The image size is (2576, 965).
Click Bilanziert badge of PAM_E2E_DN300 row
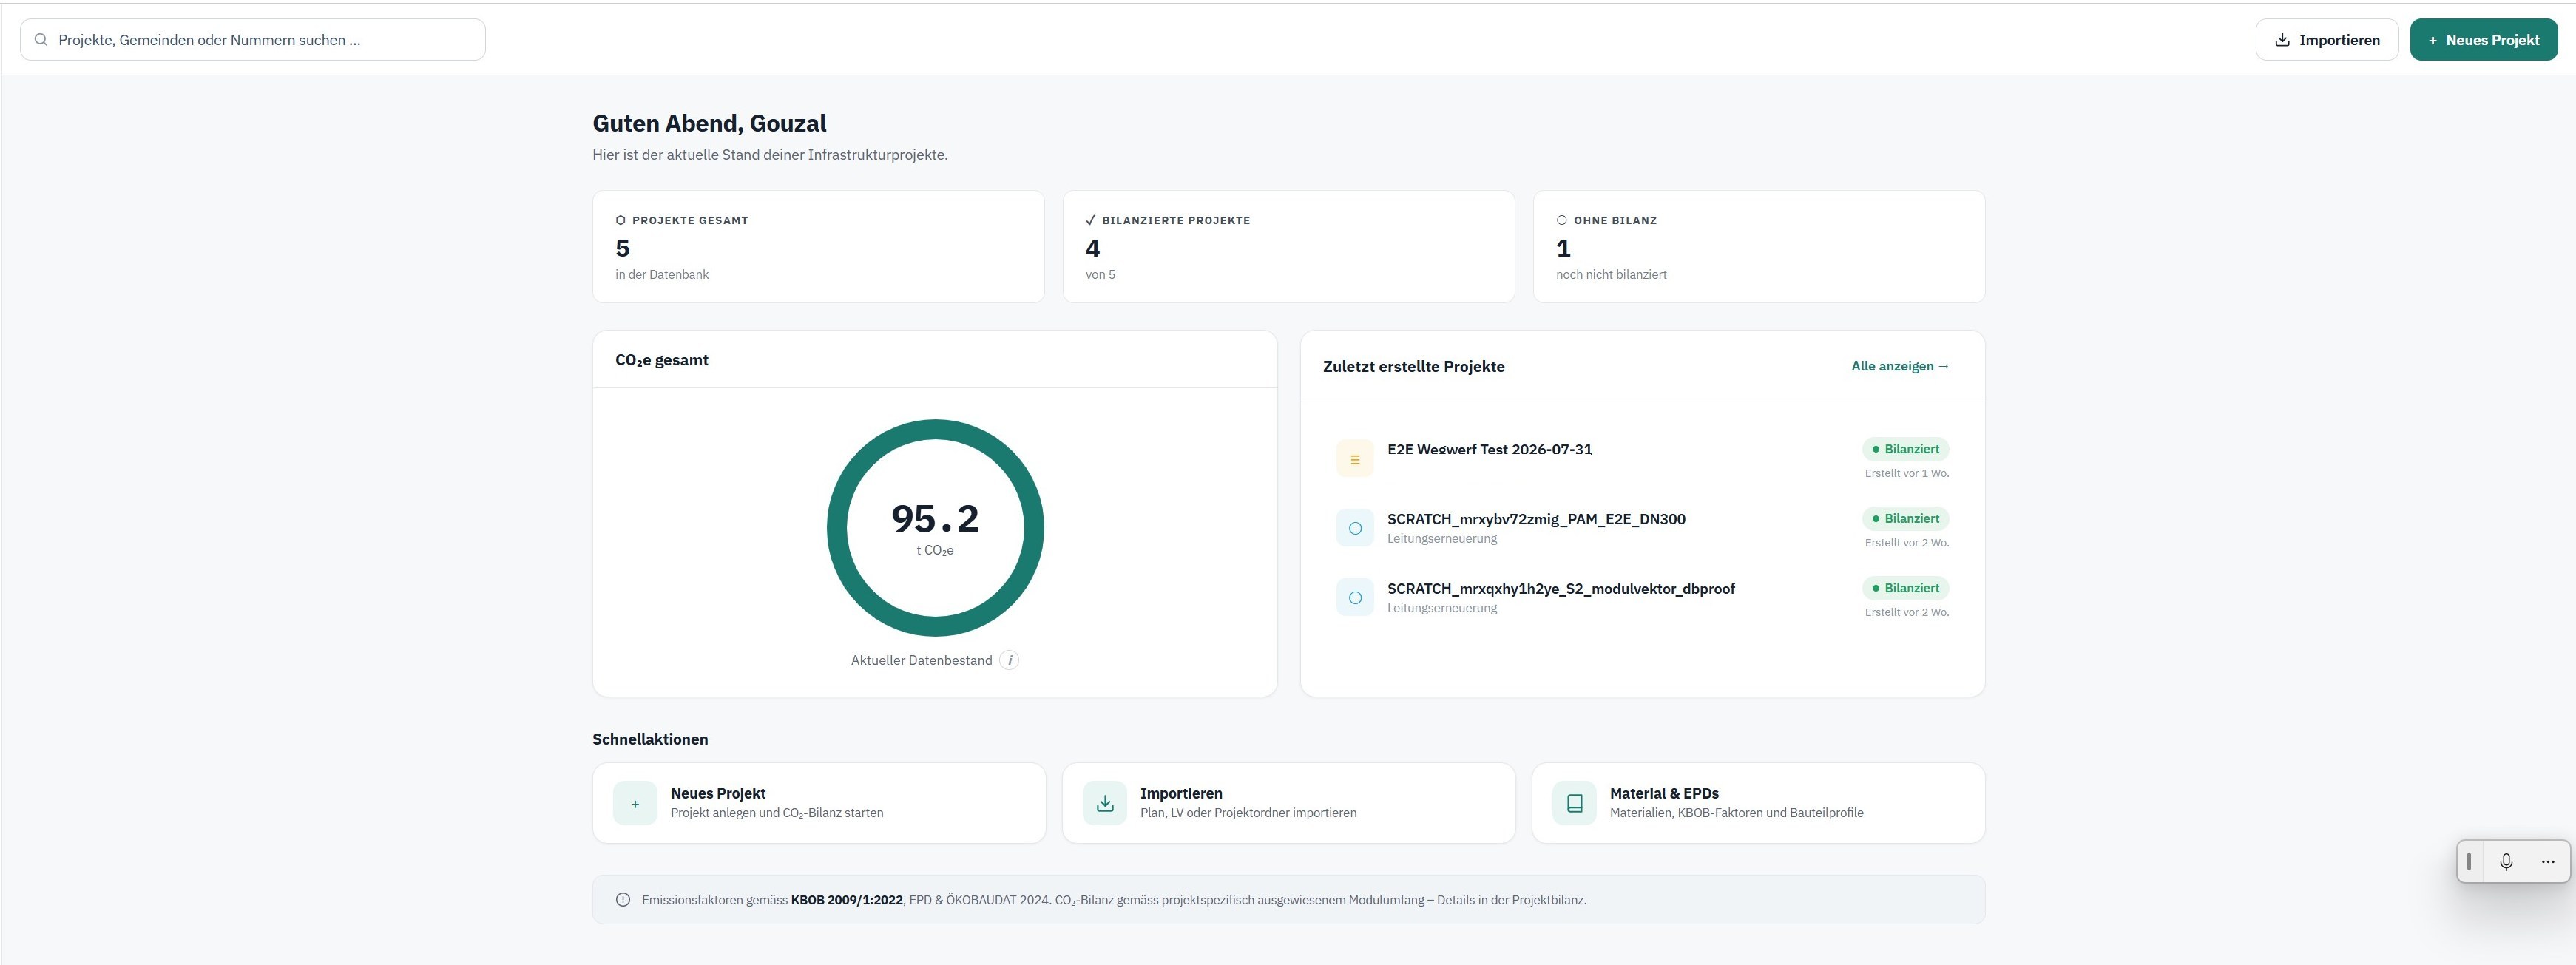coord(1905,518)
